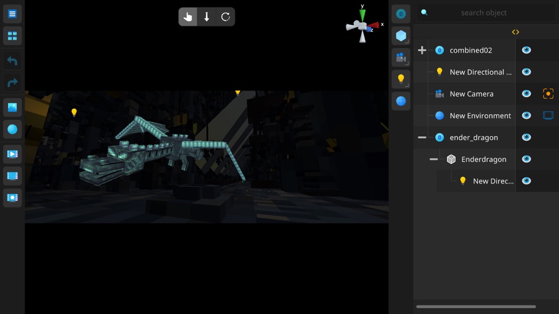The height and width of the screenshot is (314, 559).
Task: Click the globe icon beside New Environment
Action: pos(439,115)
